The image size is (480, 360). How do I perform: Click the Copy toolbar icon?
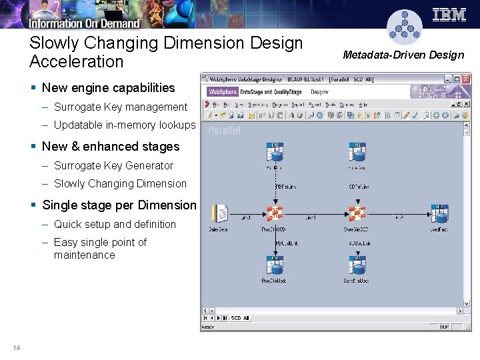click(x=271, y=115)
